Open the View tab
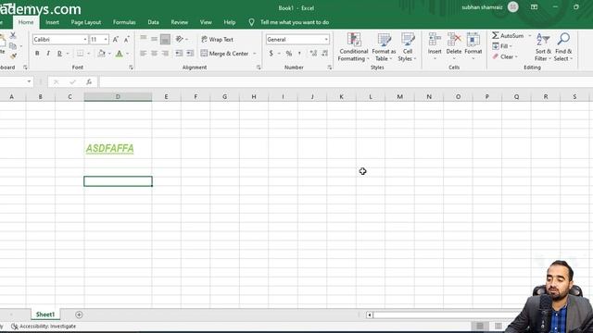Image resolution: width=593 pixels, height=333 pixels. [206, 22]
